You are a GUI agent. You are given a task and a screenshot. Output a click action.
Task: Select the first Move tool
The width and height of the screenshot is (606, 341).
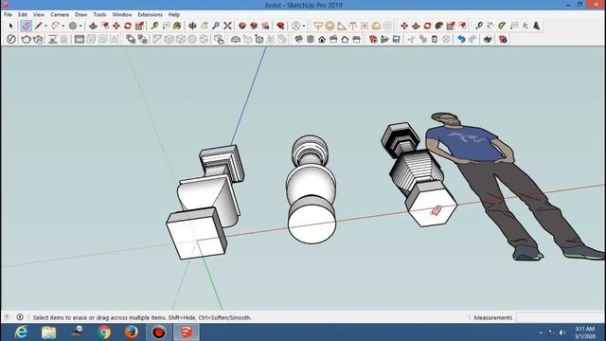pyautogui.click(x=116, y=26)
